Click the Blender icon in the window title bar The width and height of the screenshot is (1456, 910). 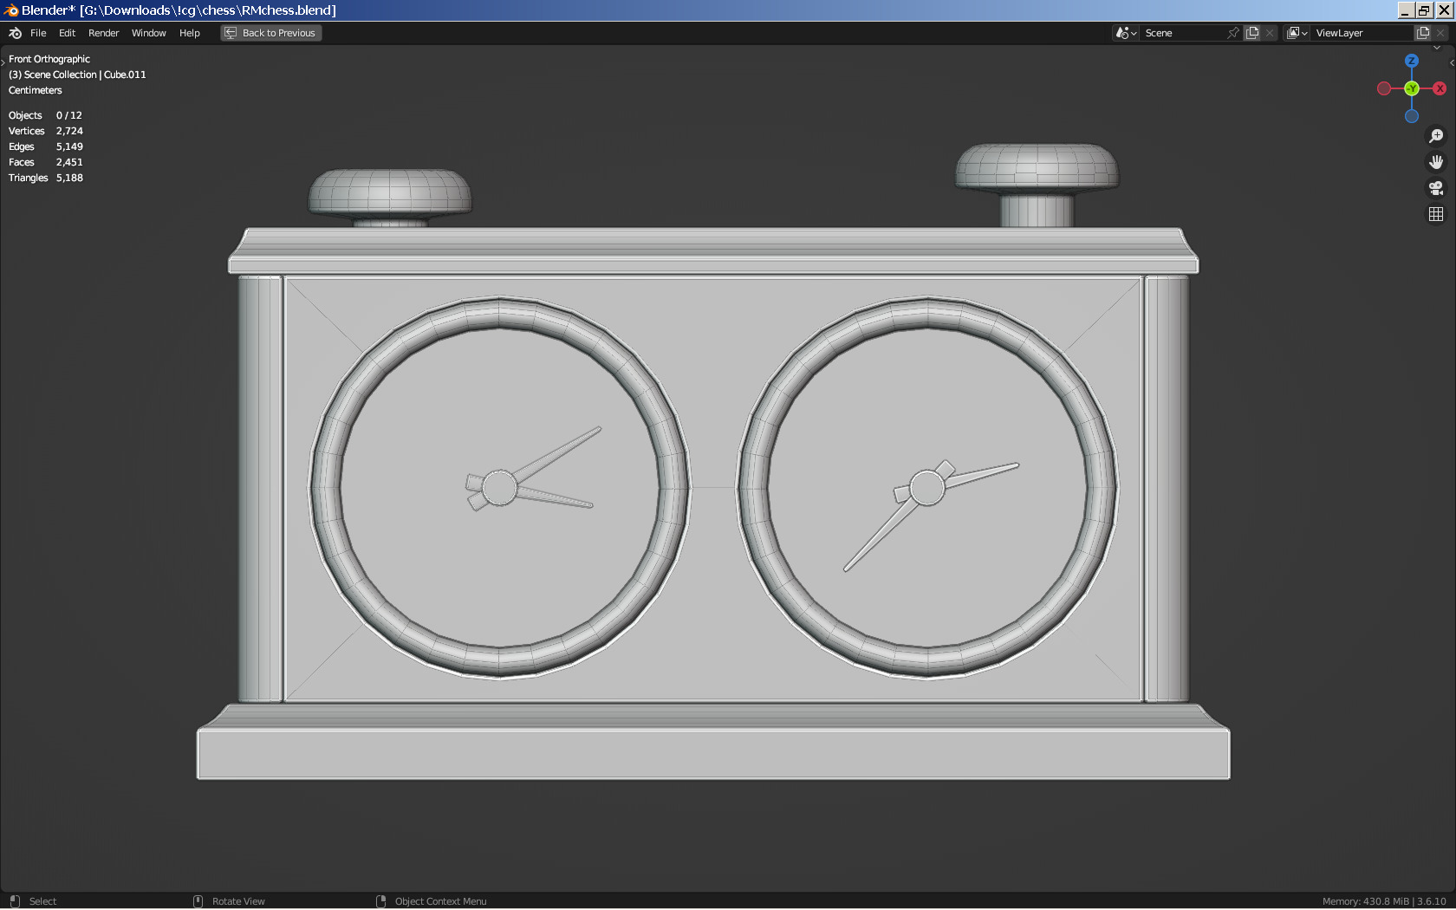(x=10, y=10)
